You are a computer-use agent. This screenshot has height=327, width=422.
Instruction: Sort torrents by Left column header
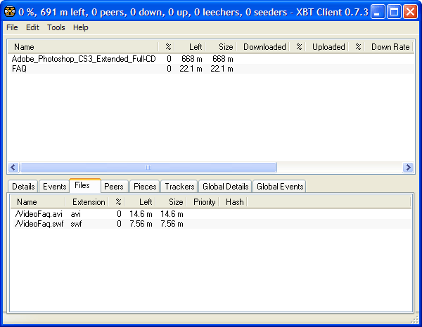pyautogui.click(x=190, y=47)
